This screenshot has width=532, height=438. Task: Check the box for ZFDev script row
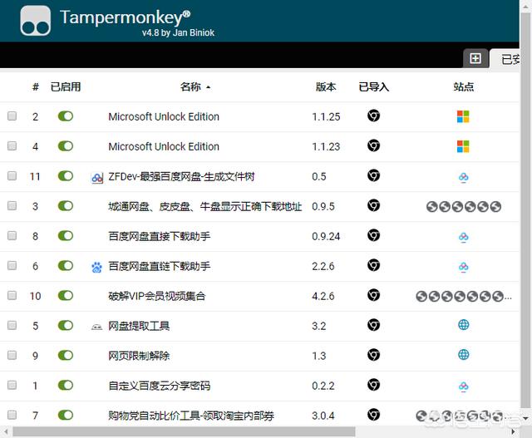tap(12, 175)
